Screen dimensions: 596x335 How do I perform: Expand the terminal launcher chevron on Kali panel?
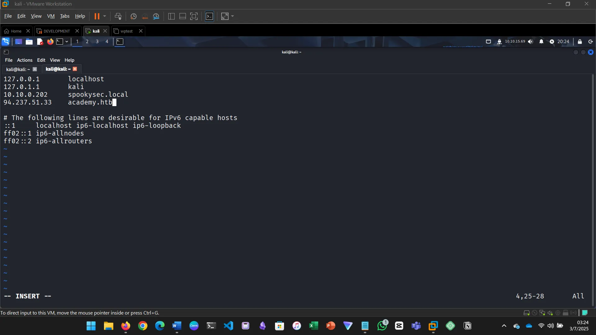point(66,42)
